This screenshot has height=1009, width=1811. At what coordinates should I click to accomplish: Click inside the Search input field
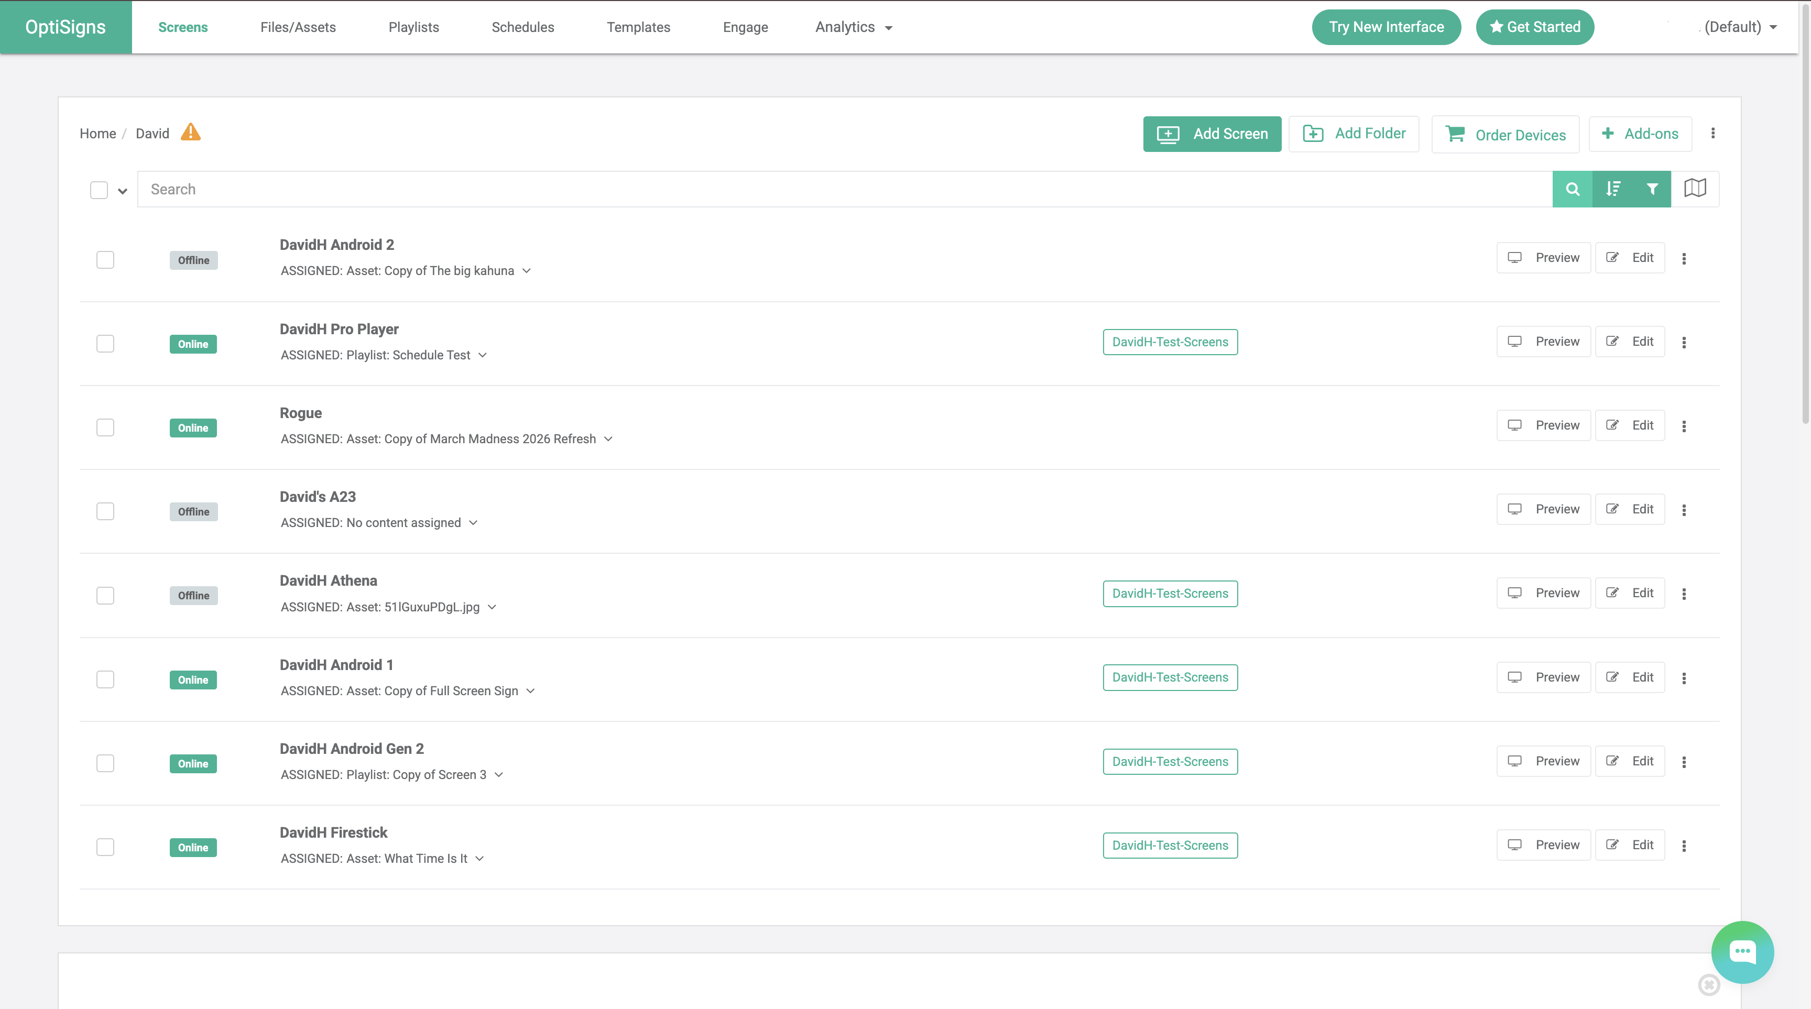(x=492, y=189)
